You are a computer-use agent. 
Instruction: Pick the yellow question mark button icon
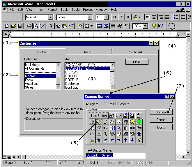(x=139, y=140)
